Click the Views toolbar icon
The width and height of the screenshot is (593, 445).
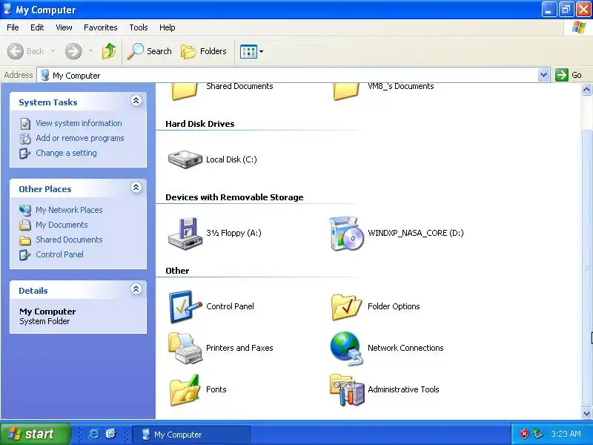coord(248,51)
